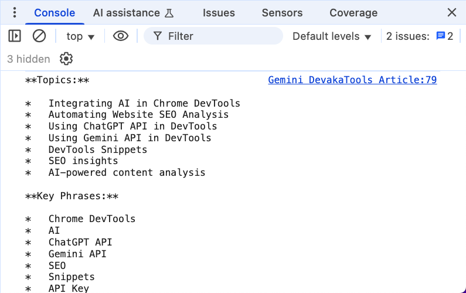Click the 'Chrome DevTools' key phrase line

(92, 219)
